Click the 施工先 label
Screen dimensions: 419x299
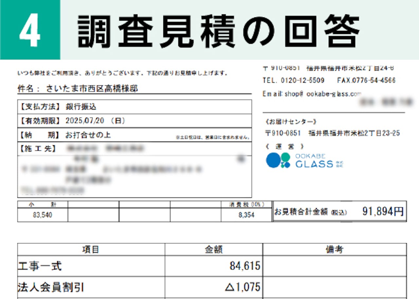(x=38, y=149)
